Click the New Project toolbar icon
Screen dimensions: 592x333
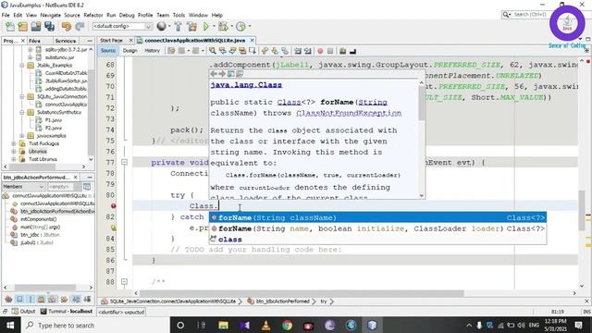point(22,27)
